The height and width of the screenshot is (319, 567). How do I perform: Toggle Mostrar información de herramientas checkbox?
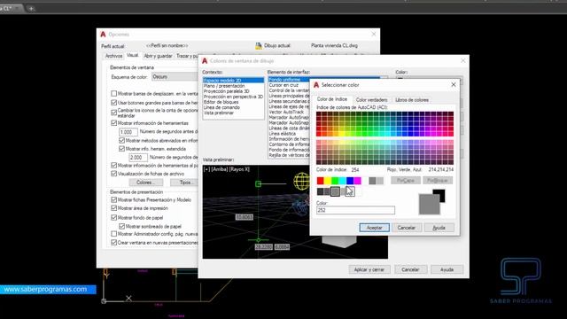114,123
